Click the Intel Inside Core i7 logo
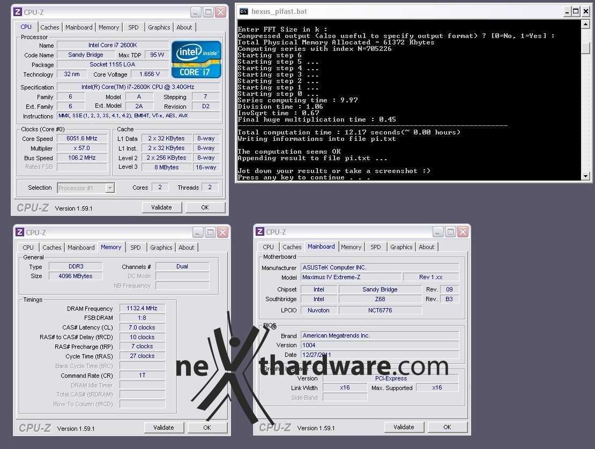Screen dimensions: 595x449 point(196,59)
